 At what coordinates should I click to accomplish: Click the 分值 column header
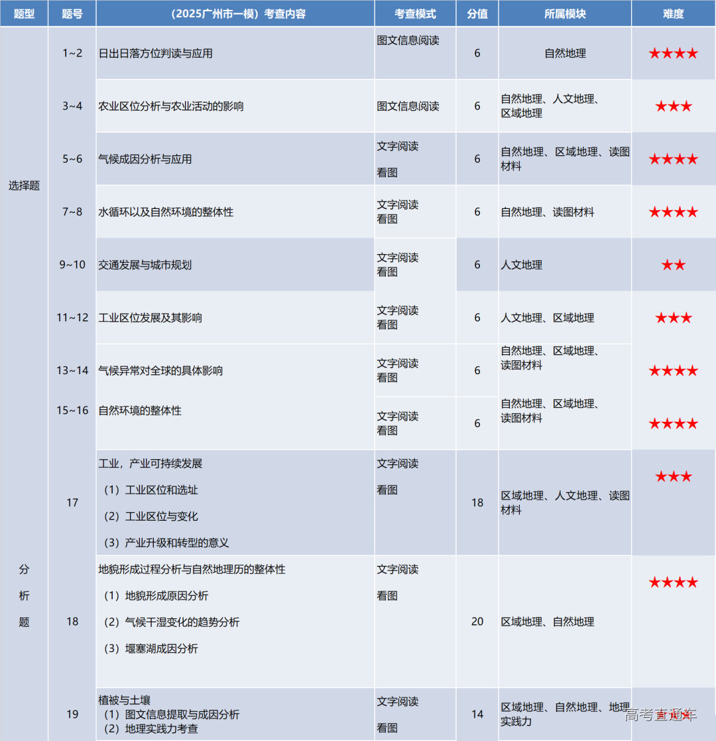tap(477, 13)
